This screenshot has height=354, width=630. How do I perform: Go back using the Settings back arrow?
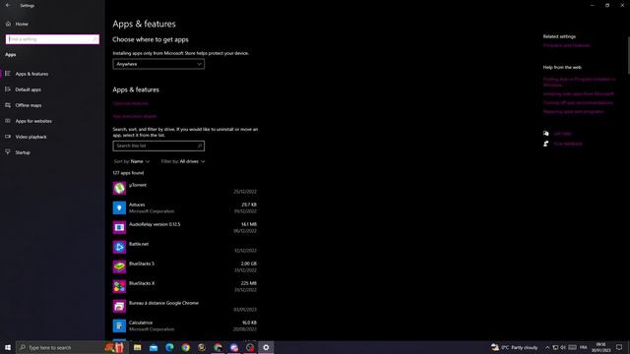(x=8, y=5)
